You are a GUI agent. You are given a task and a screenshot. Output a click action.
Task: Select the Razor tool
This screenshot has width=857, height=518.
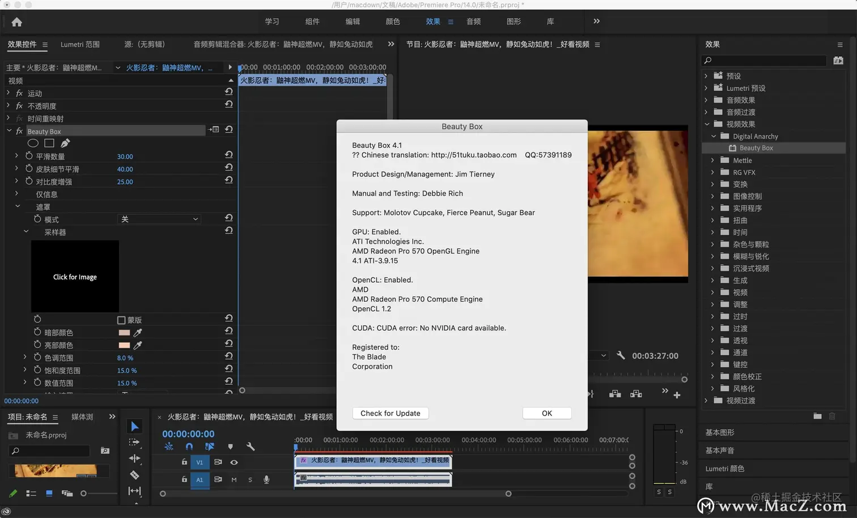point(134,475)
